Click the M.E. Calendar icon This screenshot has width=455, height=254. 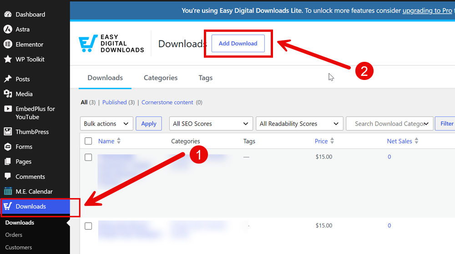(x=8, y=191)
